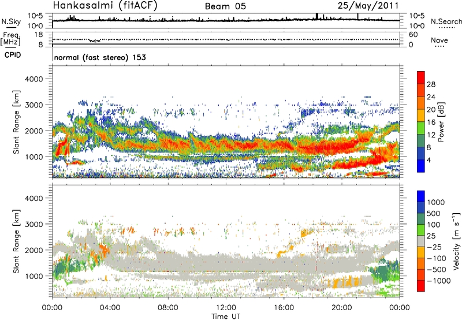
Task: Click the "Freq. [MHz]" axis label
Action: click(11, 39)
